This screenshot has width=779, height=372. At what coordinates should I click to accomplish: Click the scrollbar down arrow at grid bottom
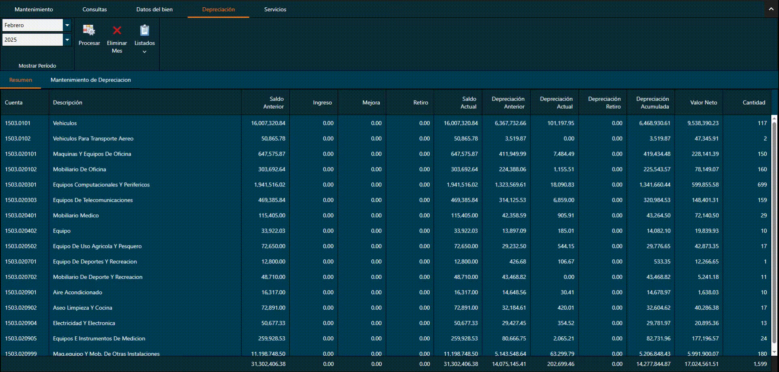pos(774,352)
